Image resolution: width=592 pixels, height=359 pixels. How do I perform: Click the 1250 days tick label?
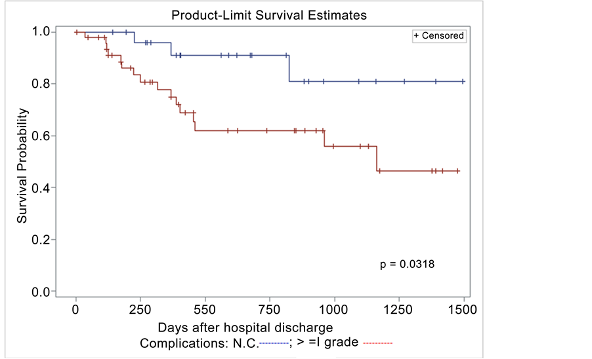coord(399,309)
